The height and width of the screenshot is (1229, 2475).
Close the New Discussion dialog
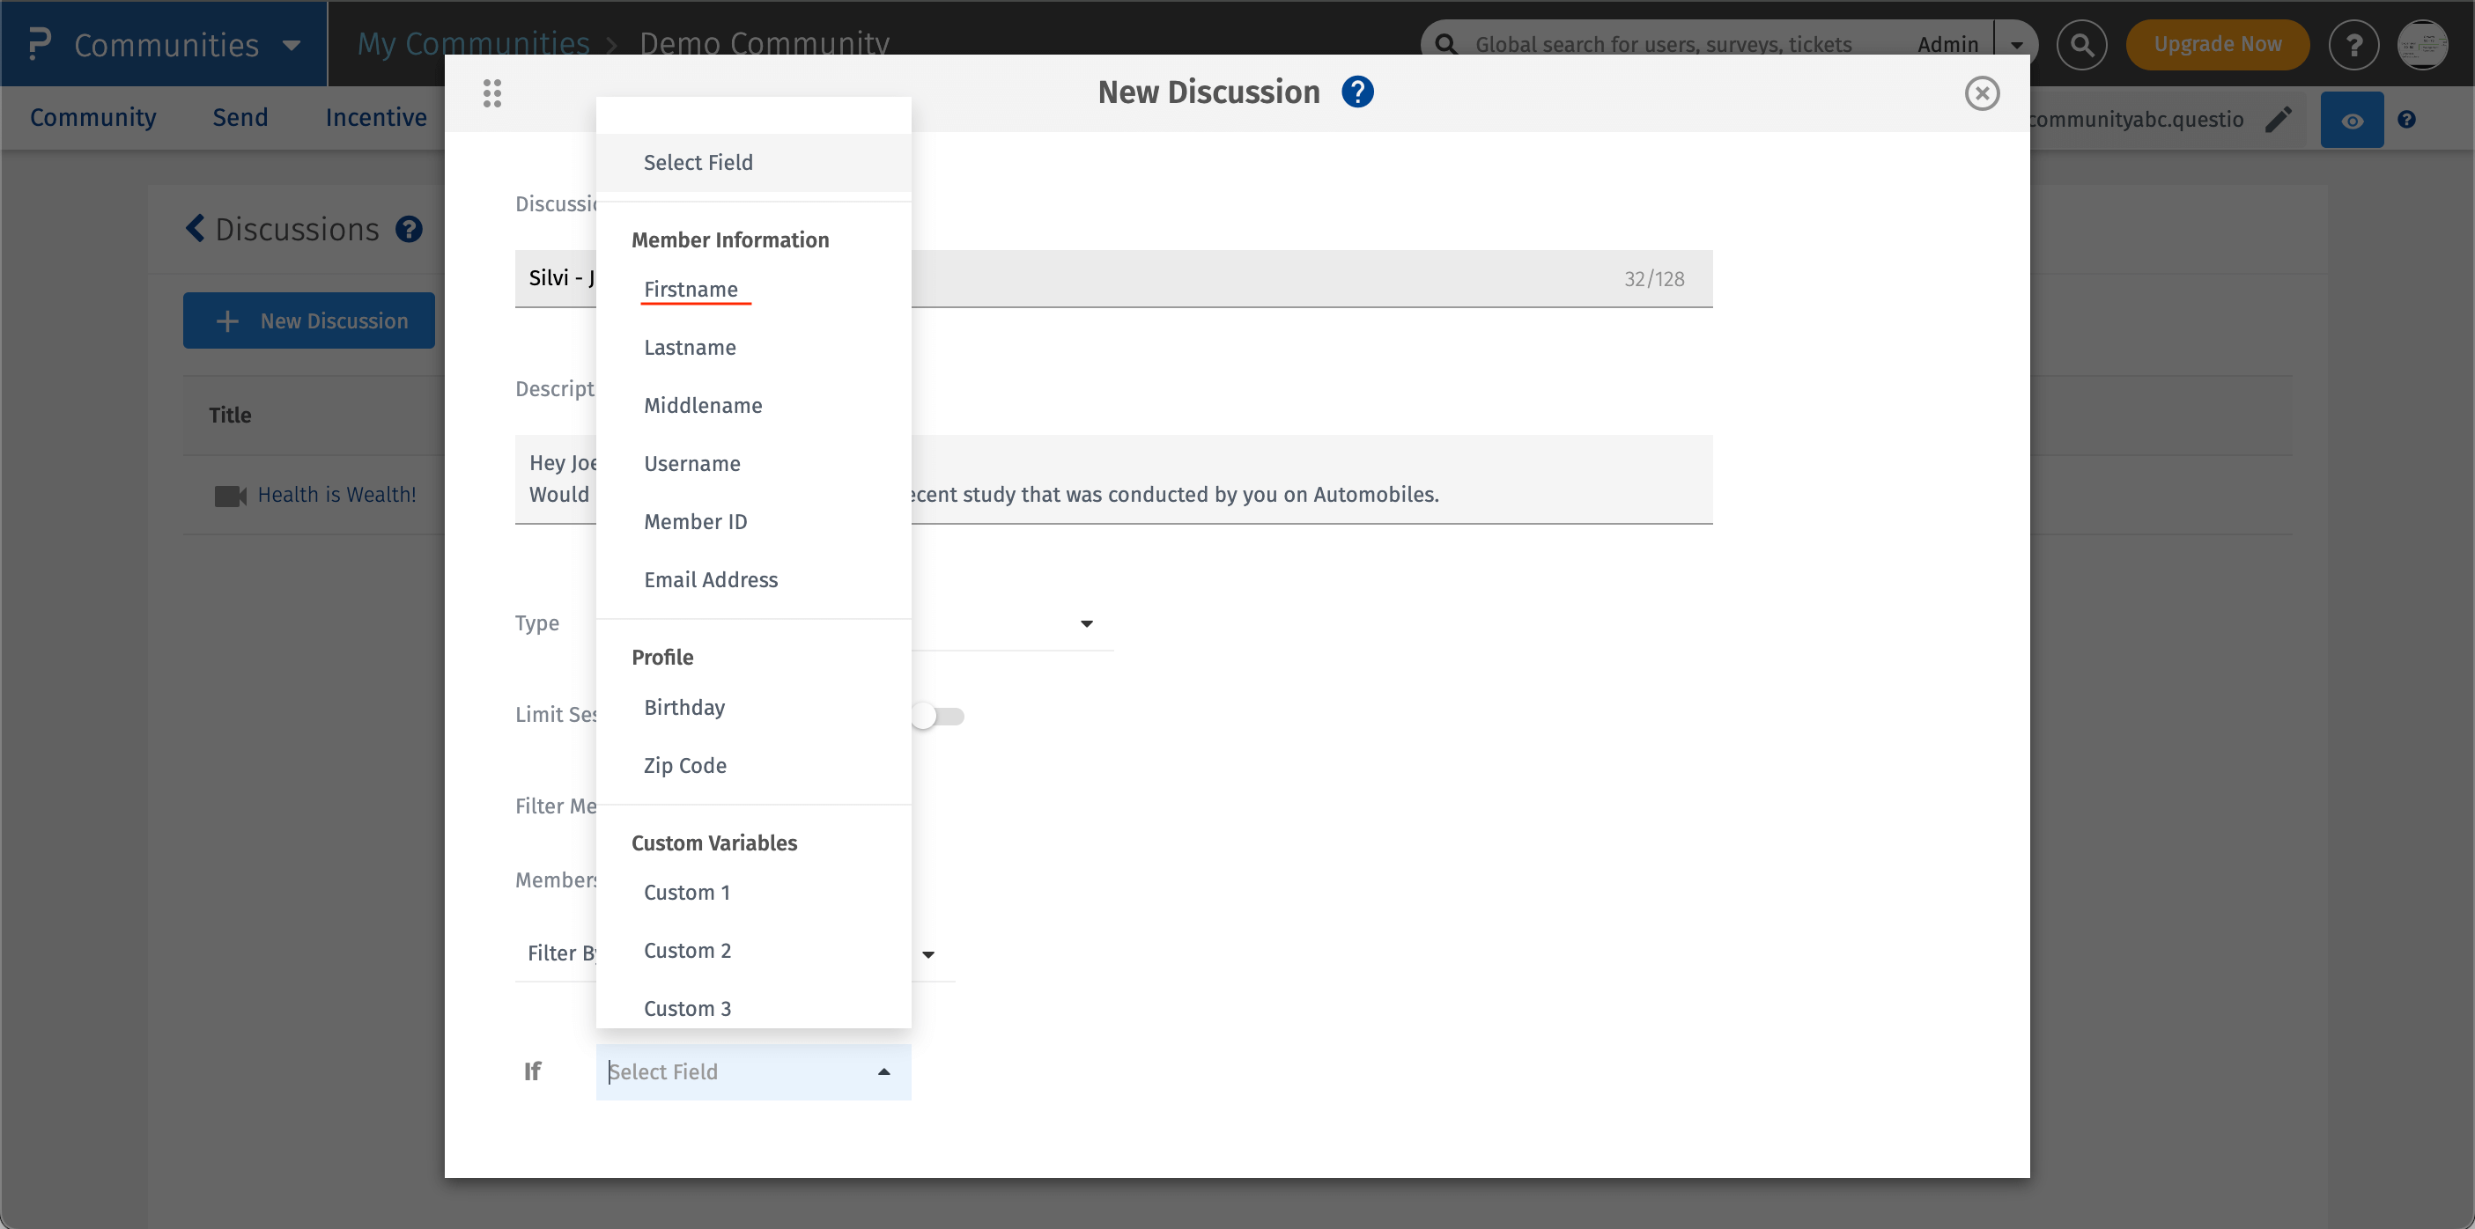1981,93
